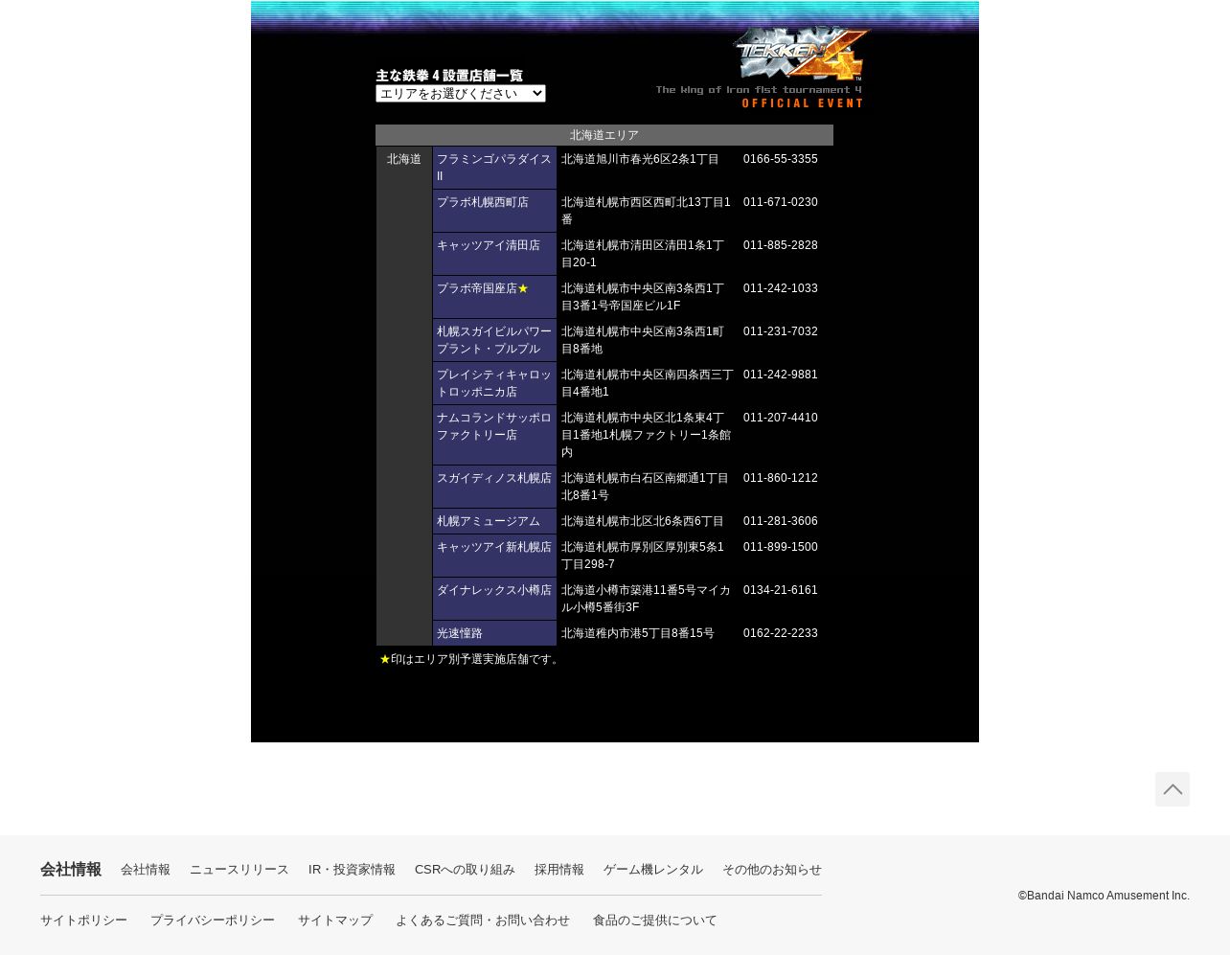This screenshot has width=1230, height=955.
Task: Click address 北海道札幌市清田区清田1条1丁目20-1
Action: coord(643,254)
